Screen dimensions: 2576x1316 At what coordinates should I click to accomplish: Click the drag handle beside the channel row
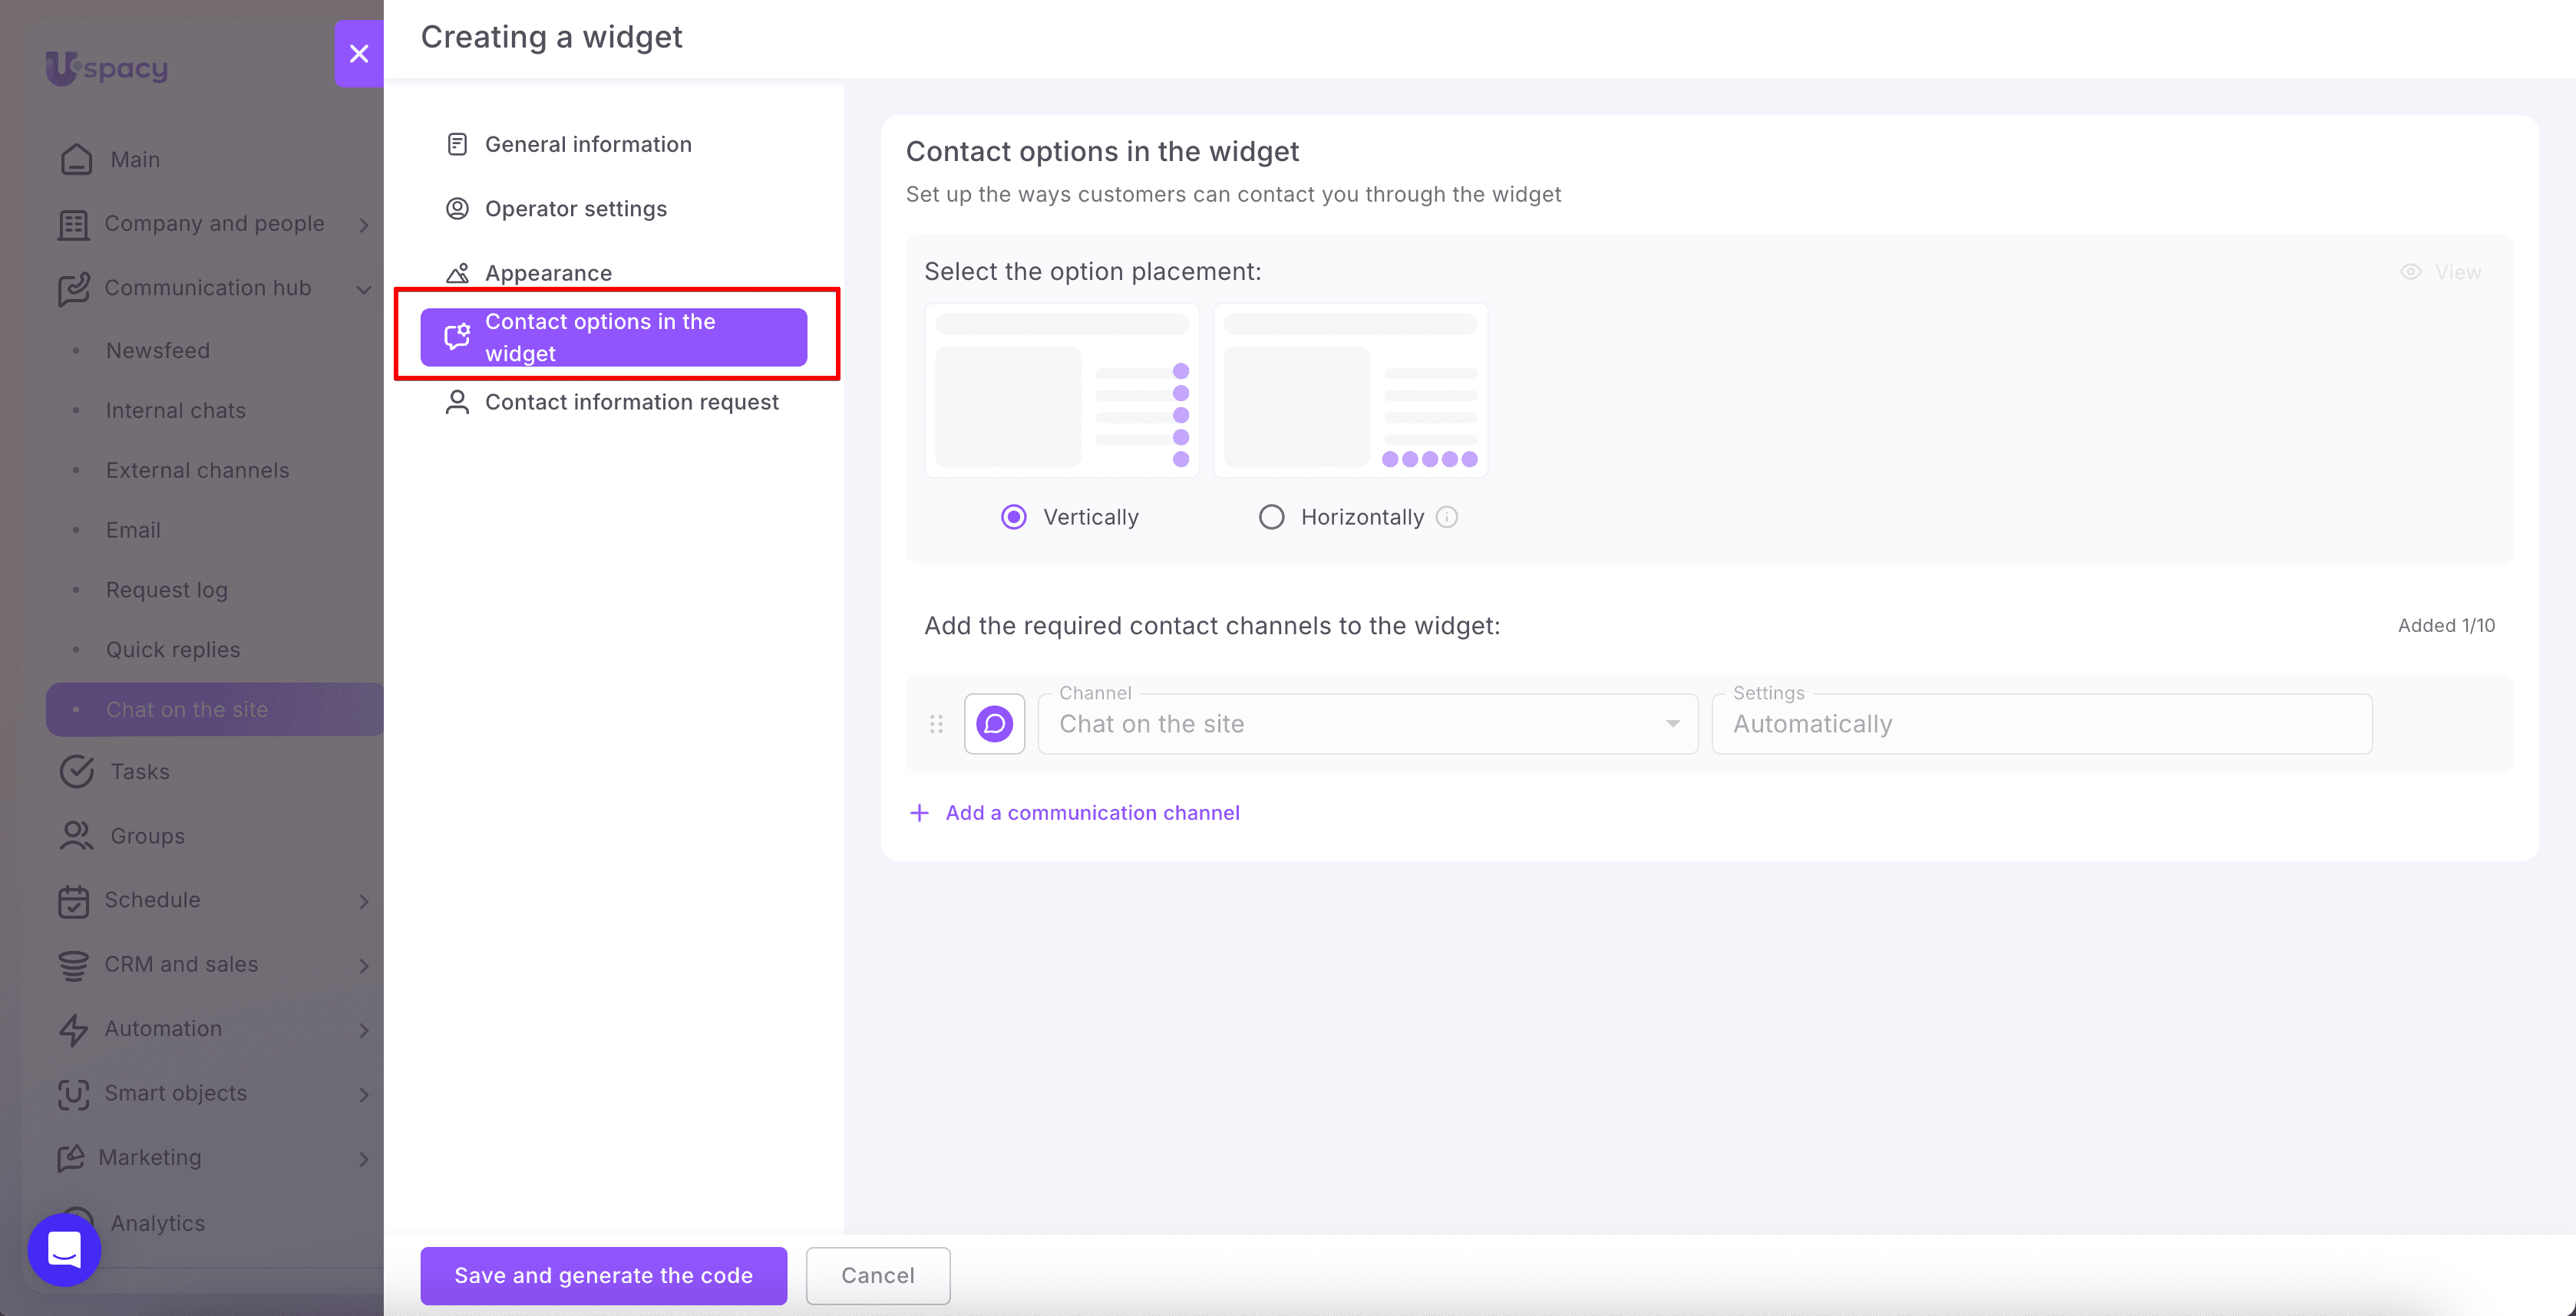pos(936,723)
